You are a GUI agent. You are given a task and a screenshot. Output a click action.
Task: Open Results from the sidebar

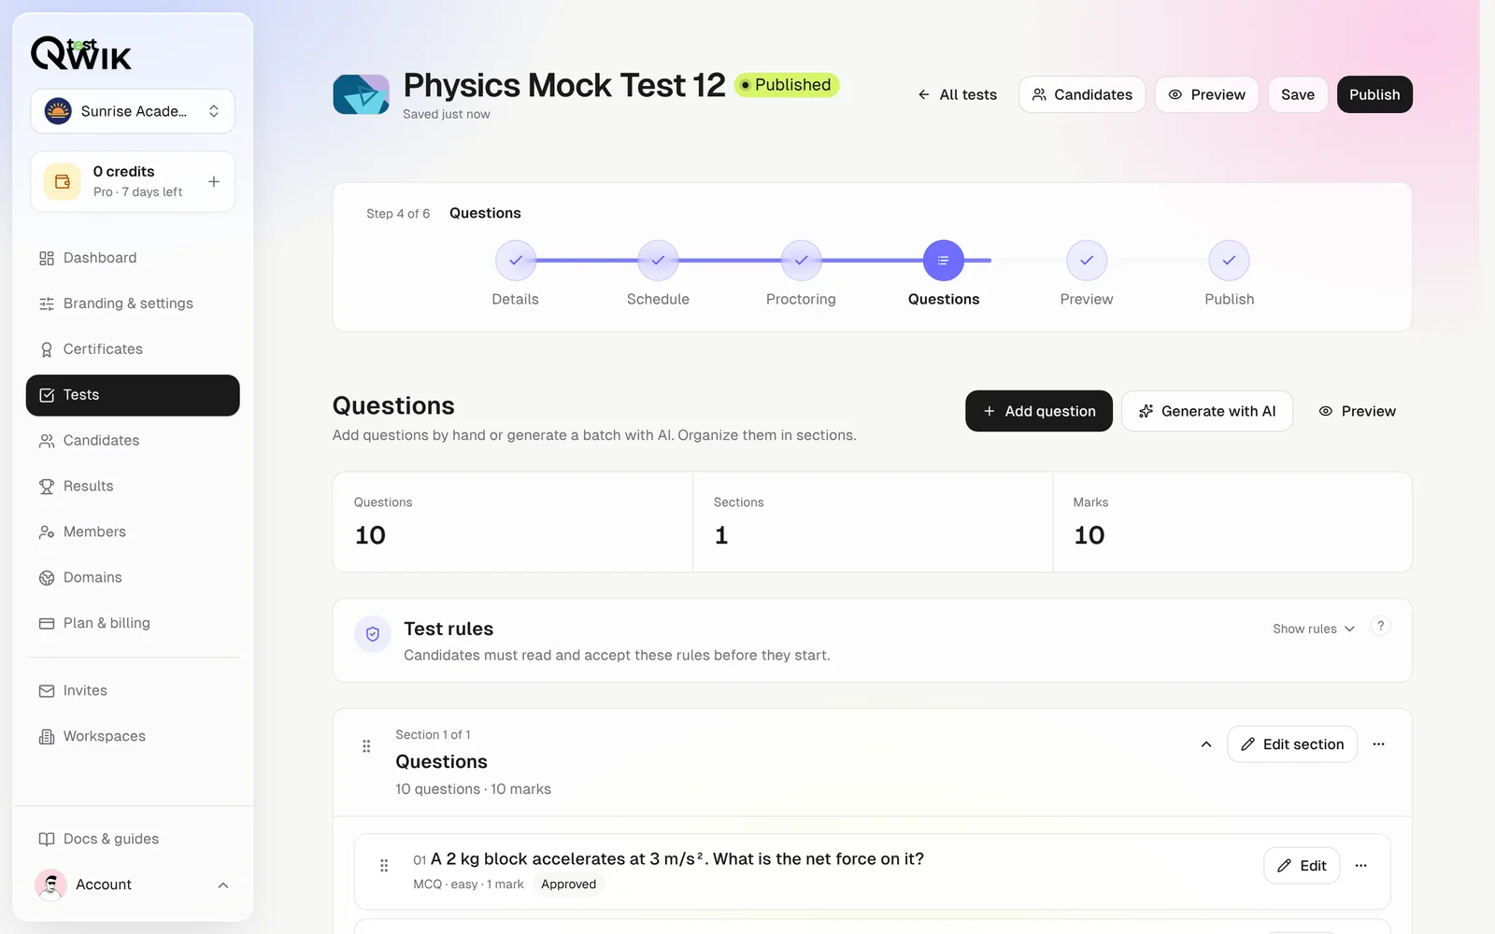pos(133,487)
